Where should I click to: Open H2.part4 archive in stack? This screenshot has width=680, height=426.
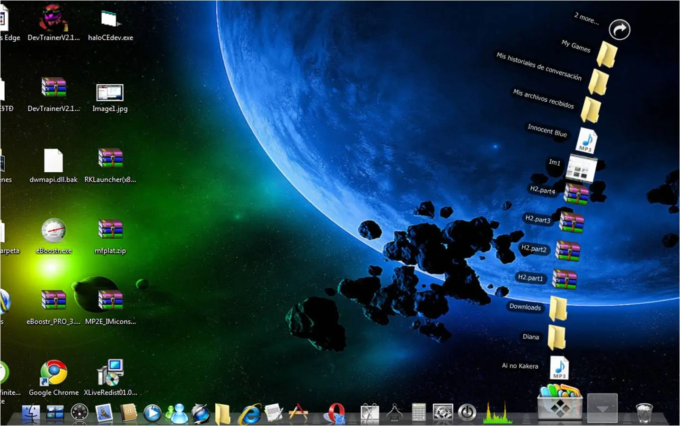point(576,194)
